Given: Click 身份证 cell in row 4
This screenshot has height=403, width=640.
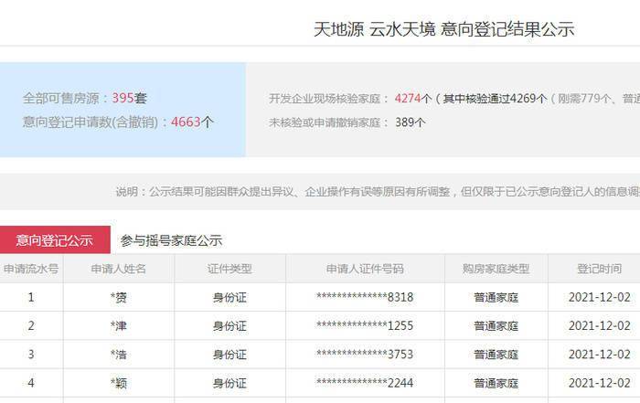Looking at the screenshot, I should click(x=229, y=384).
